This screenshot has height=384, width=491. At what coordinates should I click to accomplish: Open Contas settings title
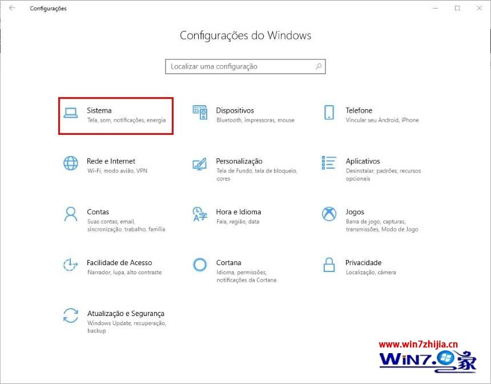[x=98, y=212]
